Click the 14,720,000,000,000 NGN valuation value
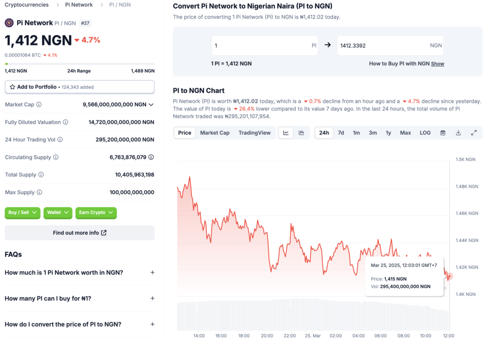This screenshot has width=489, height=338. (121, 122)
